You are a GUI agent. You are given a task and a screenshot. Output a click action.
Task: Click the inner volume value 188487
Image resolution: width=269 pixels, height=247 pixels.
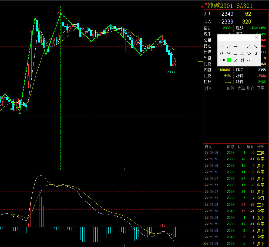[x=225, y=70]
